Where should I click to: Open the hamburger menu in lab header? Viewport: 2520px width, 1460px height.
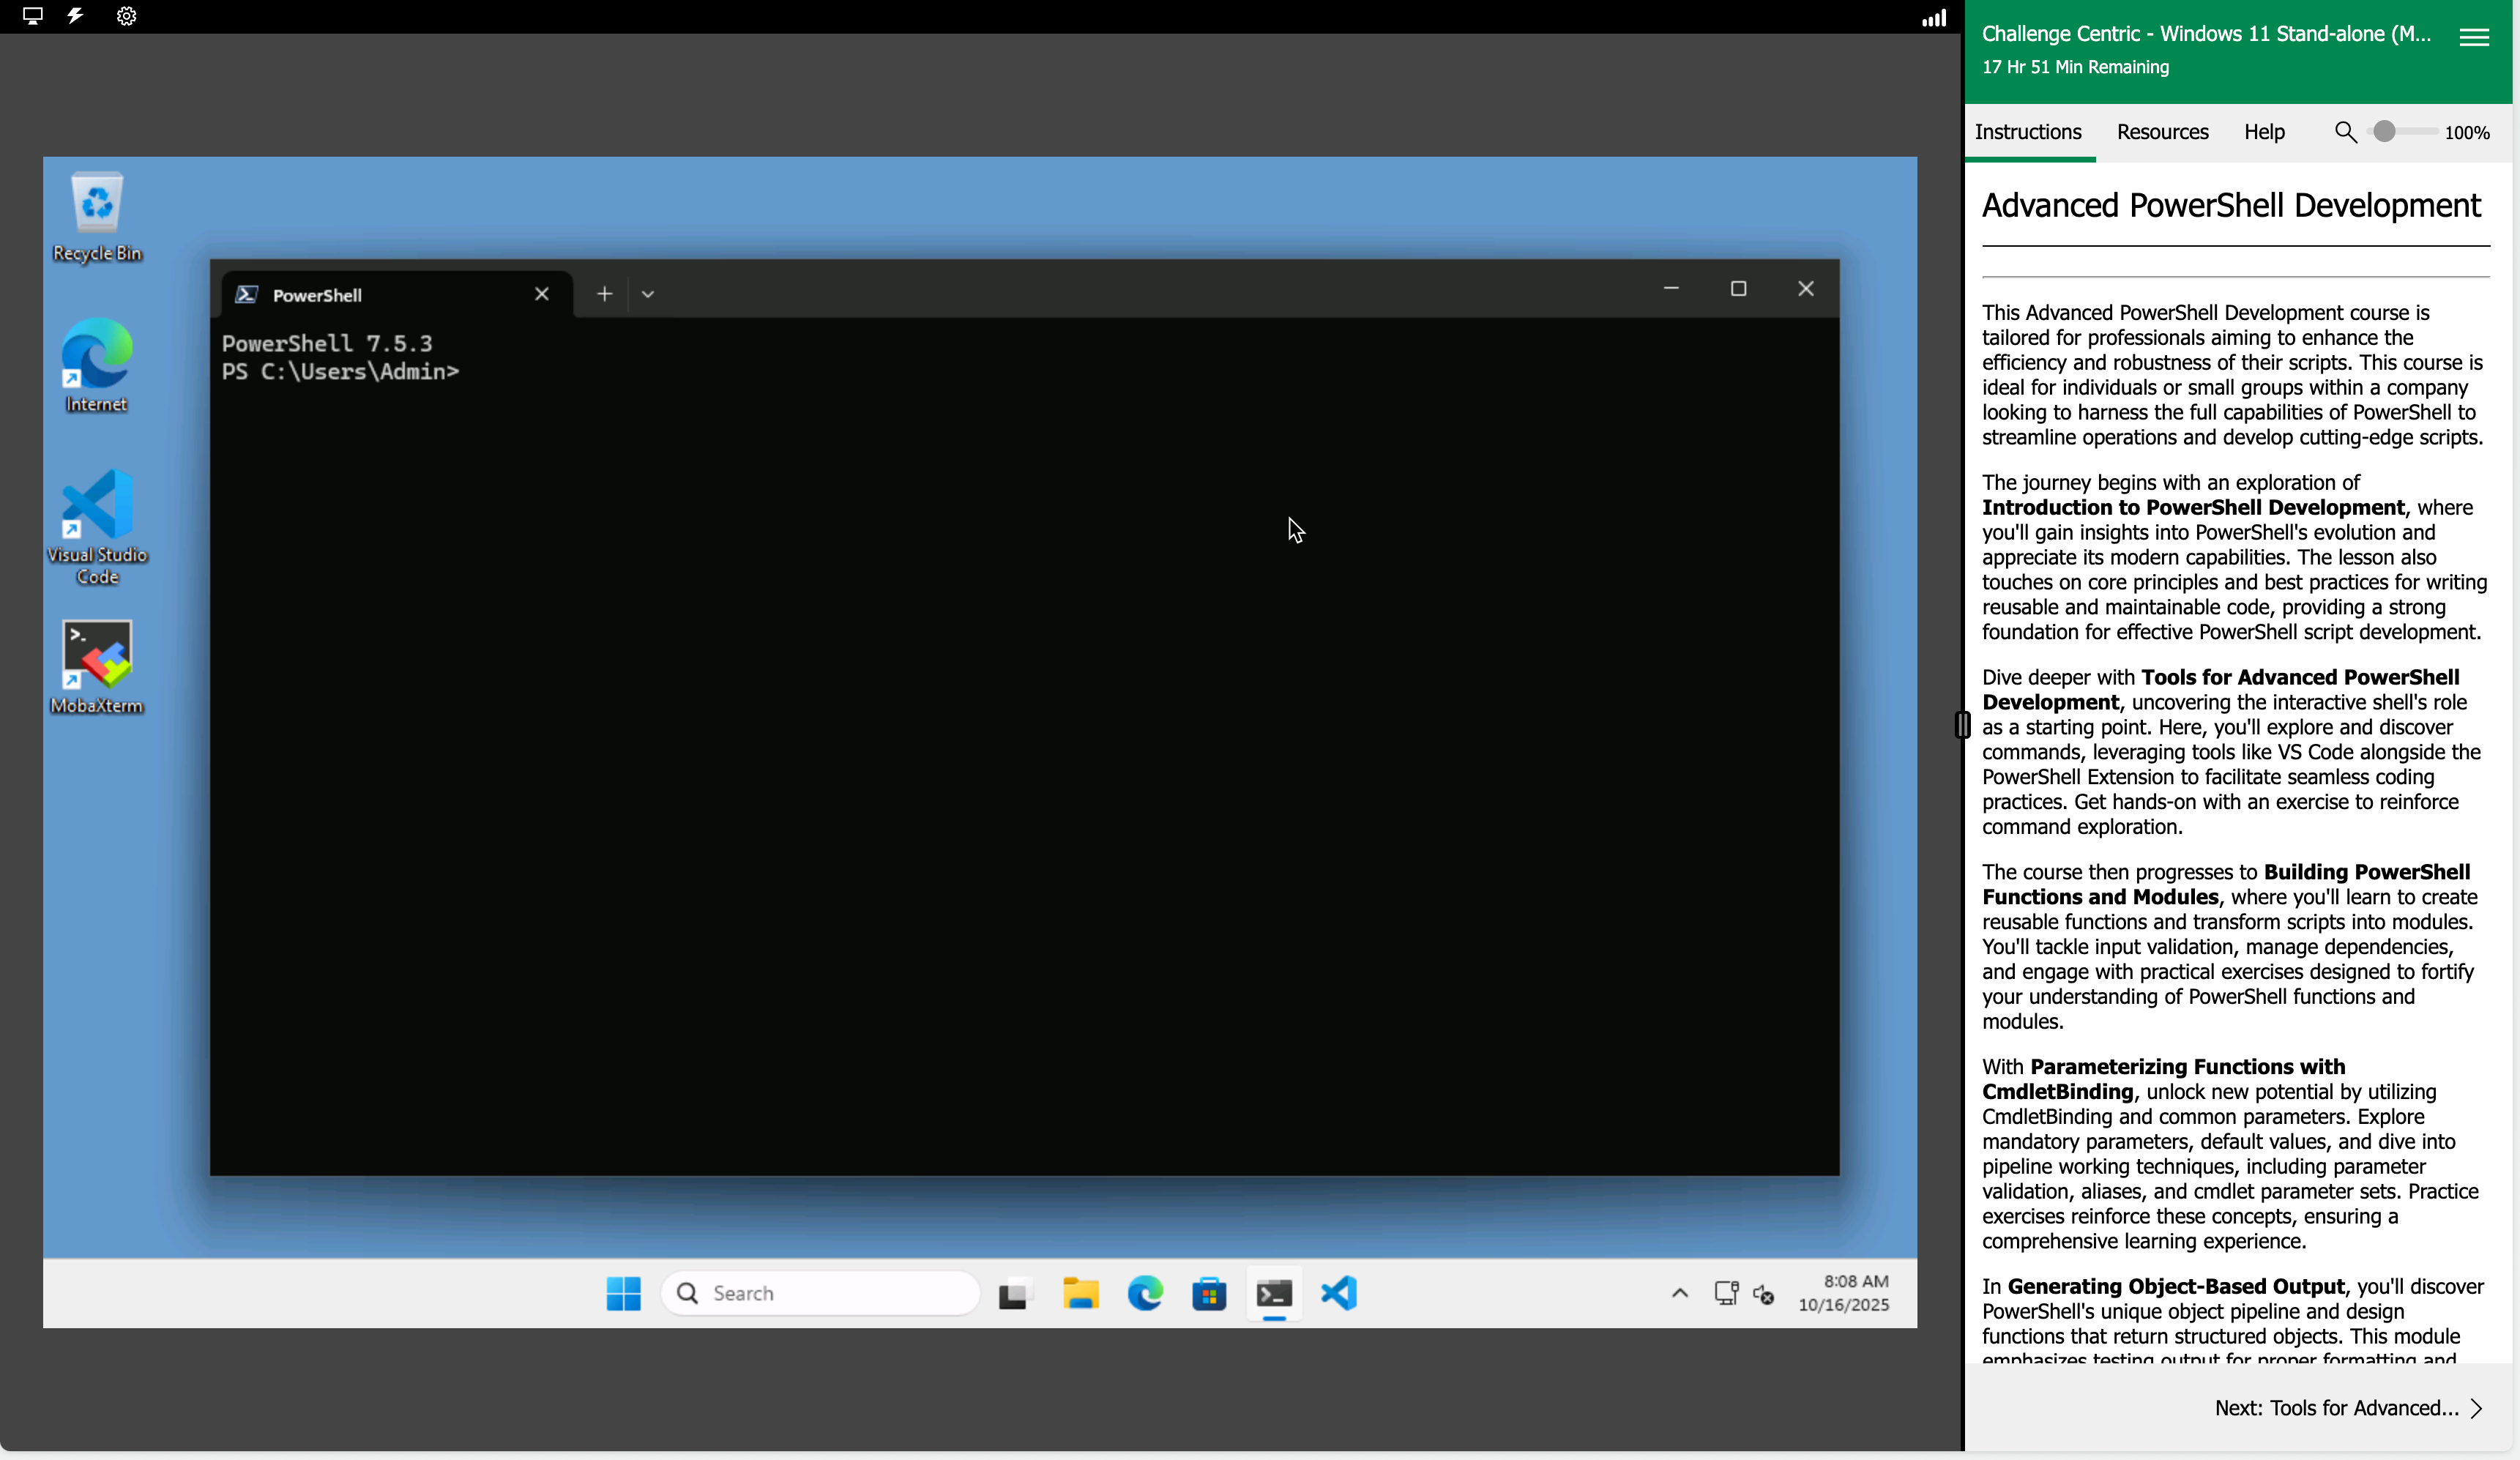click(x=2474, y=37)
